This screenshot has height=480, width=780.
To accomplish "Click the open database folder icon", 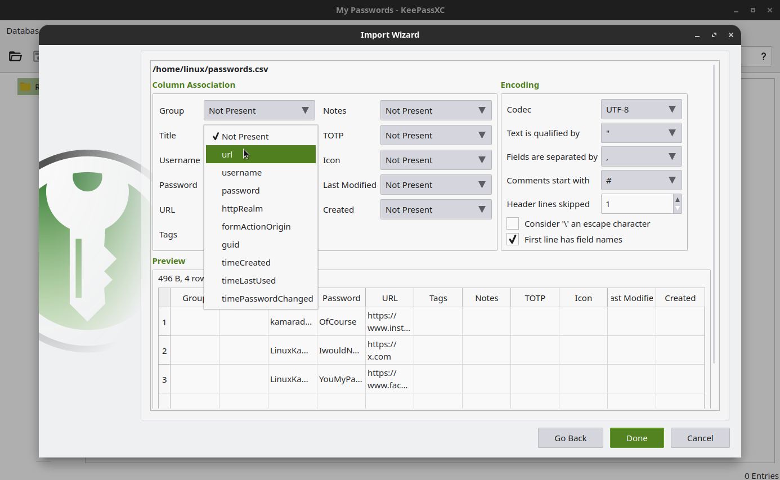I will coord(15,56).
